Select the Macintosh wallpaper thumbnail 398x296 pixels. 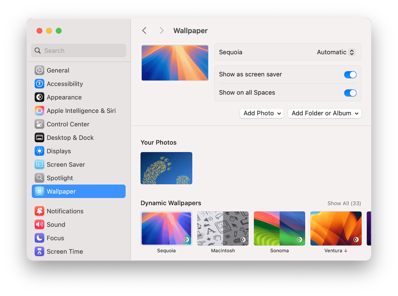click(x=223, y=228)
